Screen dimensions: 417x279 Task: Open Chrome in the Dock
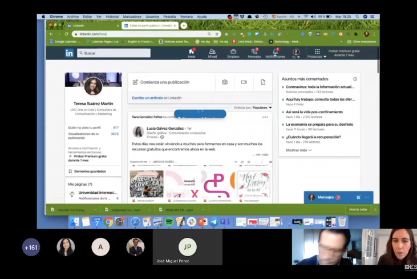(108, 222)
